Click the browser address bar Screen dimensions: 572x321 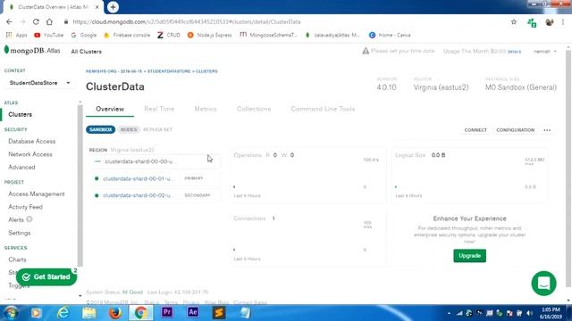click(x=284, y=21)
